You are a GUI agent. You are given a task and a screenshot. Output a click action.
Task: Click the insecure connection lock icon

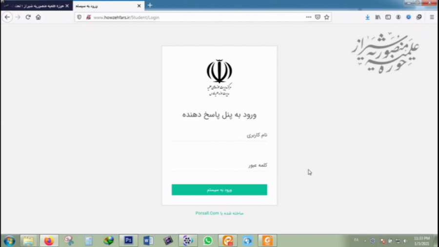pos(88,18)
